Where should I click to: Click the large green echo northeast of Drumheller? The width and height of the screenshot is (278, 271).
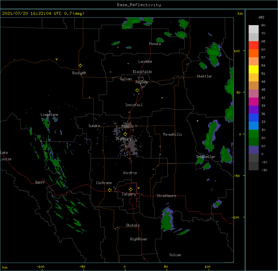pyautogui.click(x=211, y=135)
